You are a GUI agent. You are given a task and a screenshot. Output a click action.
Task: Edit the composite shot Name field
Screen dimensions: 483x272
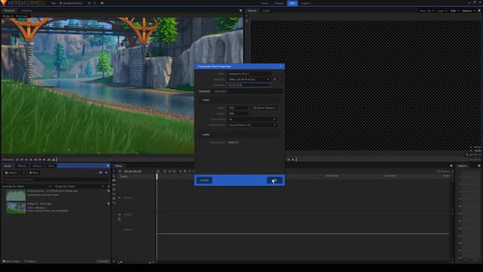coord(249,74)
